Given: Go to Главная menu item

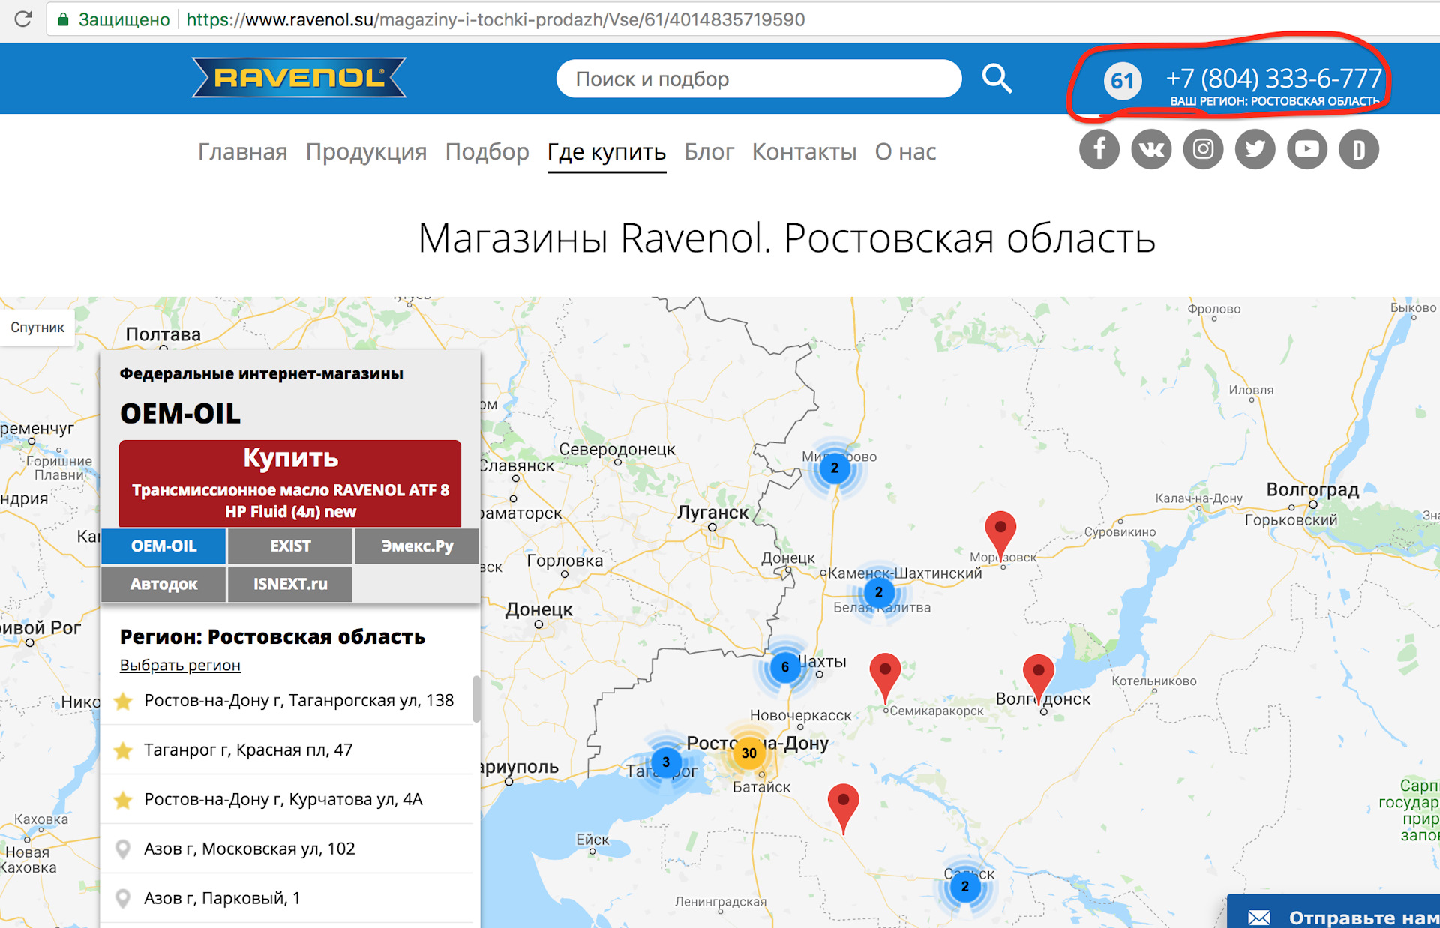Looking at the screenshot, I should 242,151.
